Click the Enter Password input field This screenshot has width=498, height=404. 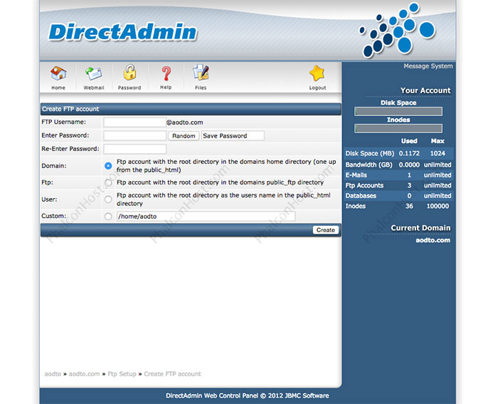click(134, 135)
